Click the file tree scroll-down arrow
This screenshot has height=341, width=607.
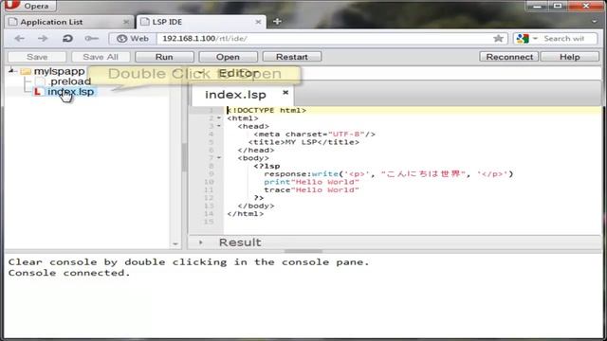(175, 244)
